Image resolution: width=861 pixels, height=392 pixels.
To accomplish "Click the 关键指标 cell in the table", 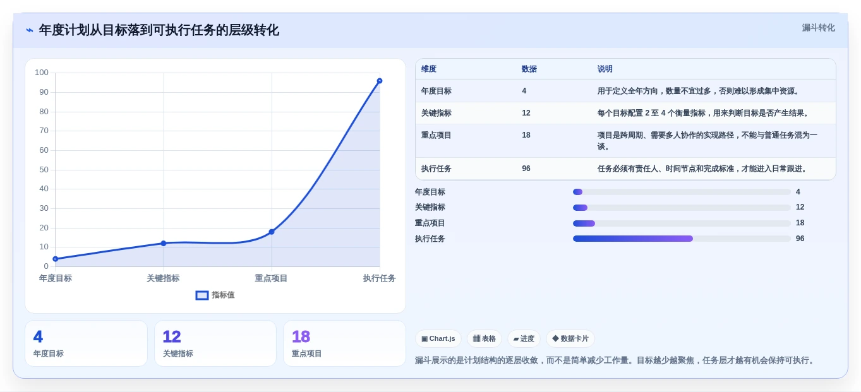I will click(x=437, y=113).
